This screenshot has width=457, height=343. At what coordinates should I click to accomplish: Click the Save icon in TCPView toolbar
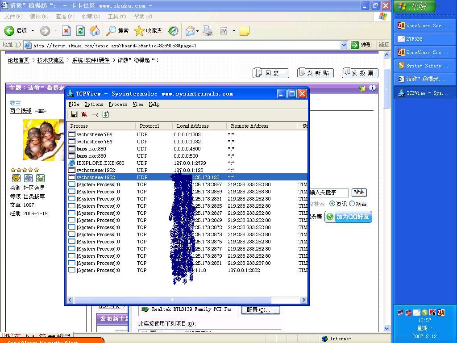74,114
